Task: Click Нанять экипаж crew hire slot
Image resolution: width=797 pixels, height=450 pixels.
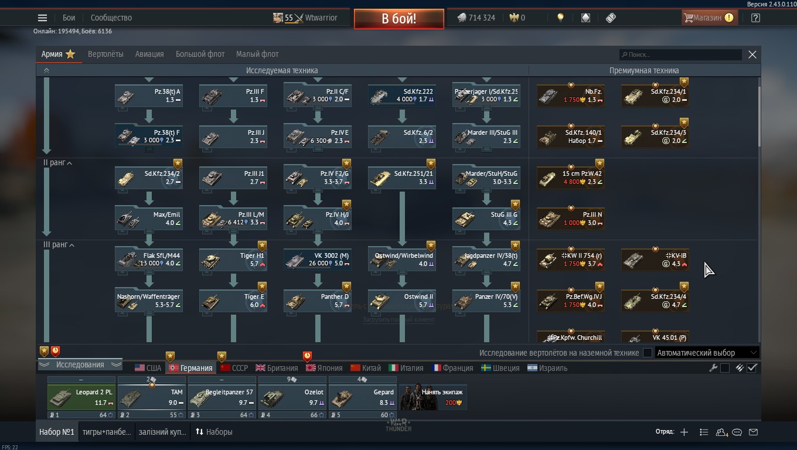Action: (433, 397)
